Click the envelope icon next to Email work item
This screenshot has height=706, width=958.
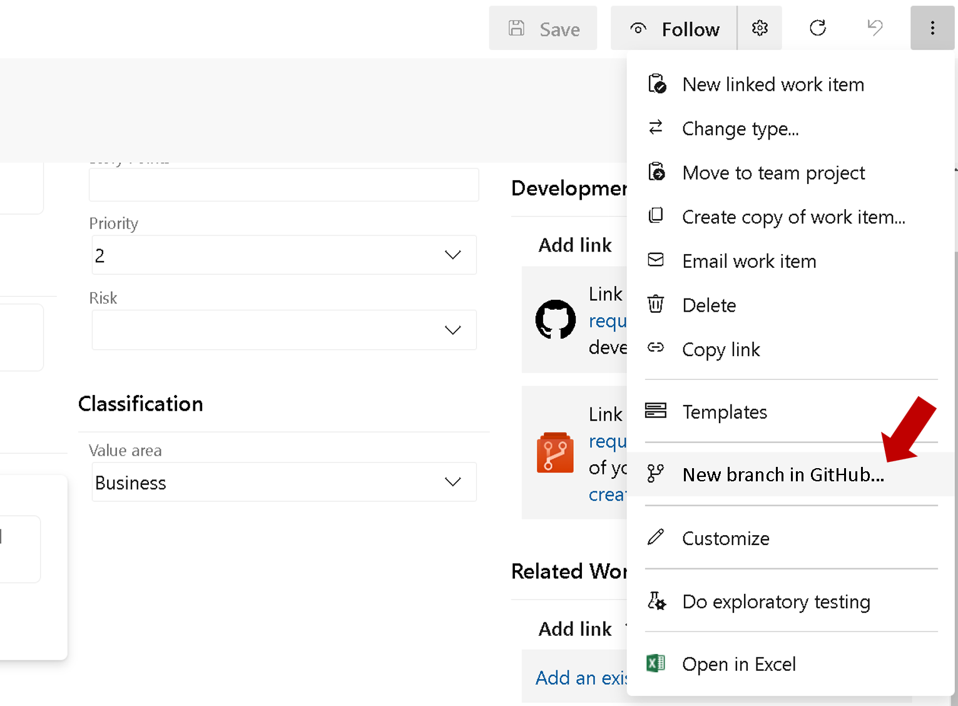point(655,260)
